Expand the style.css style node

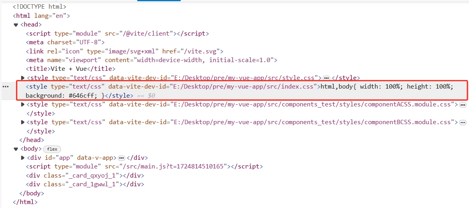[23, 78]
